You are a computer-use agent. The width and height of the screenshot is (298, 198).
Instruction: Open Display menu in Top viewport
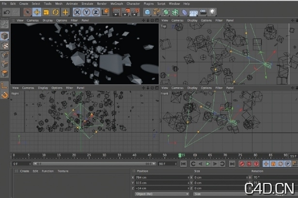[x=192, y=20]
